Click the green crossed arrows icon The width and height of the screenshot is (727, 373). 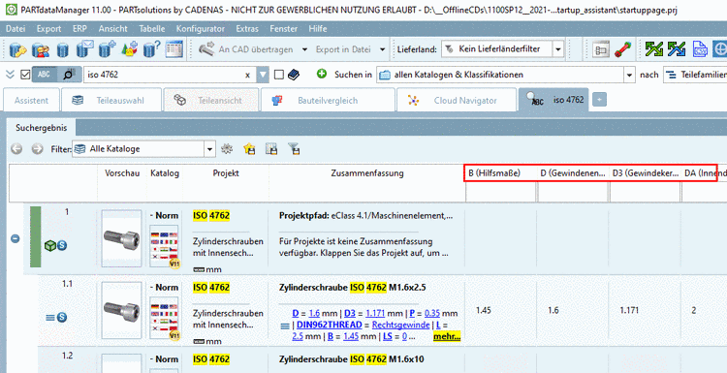[653, 49]
